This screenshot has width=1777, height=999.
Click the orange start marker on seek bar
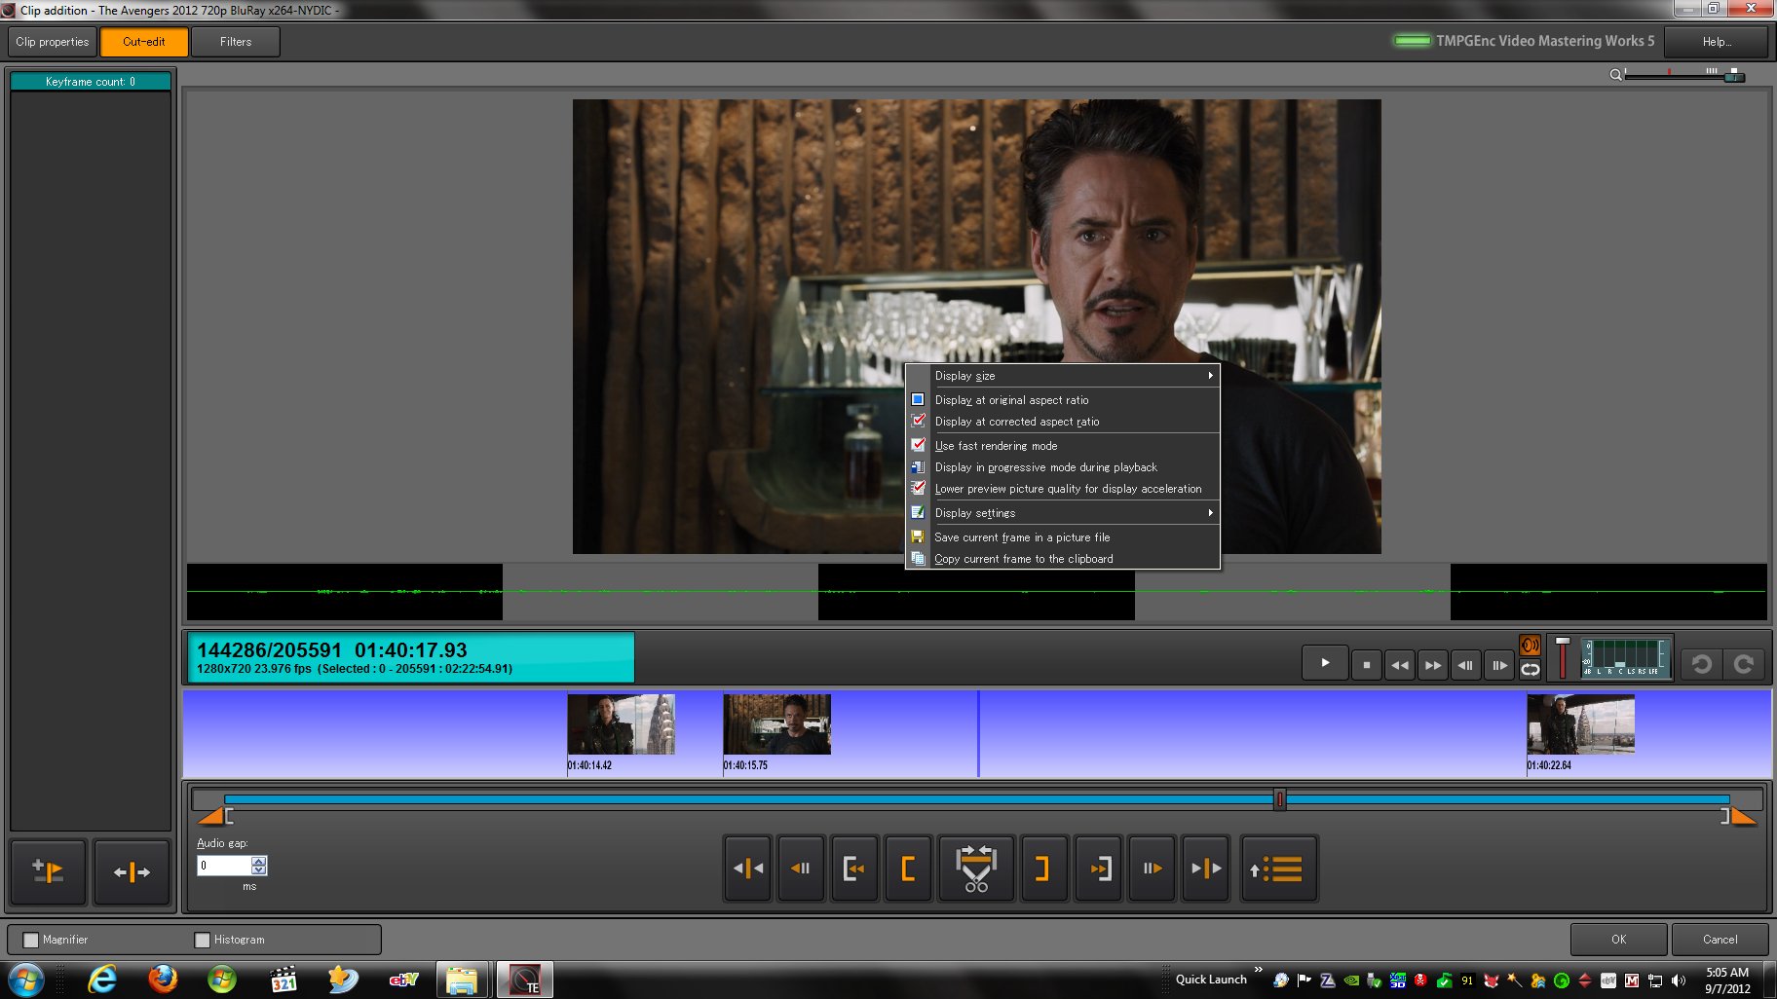(x=211, y=816)
